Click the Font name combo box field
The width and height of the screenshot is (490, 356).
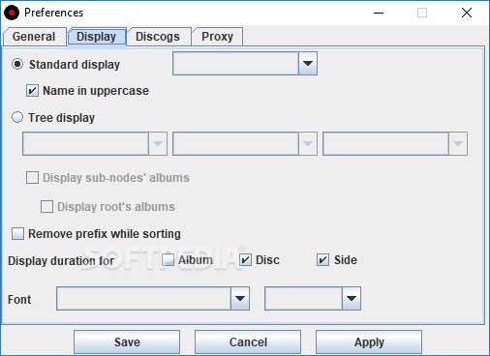pos(143,298)
